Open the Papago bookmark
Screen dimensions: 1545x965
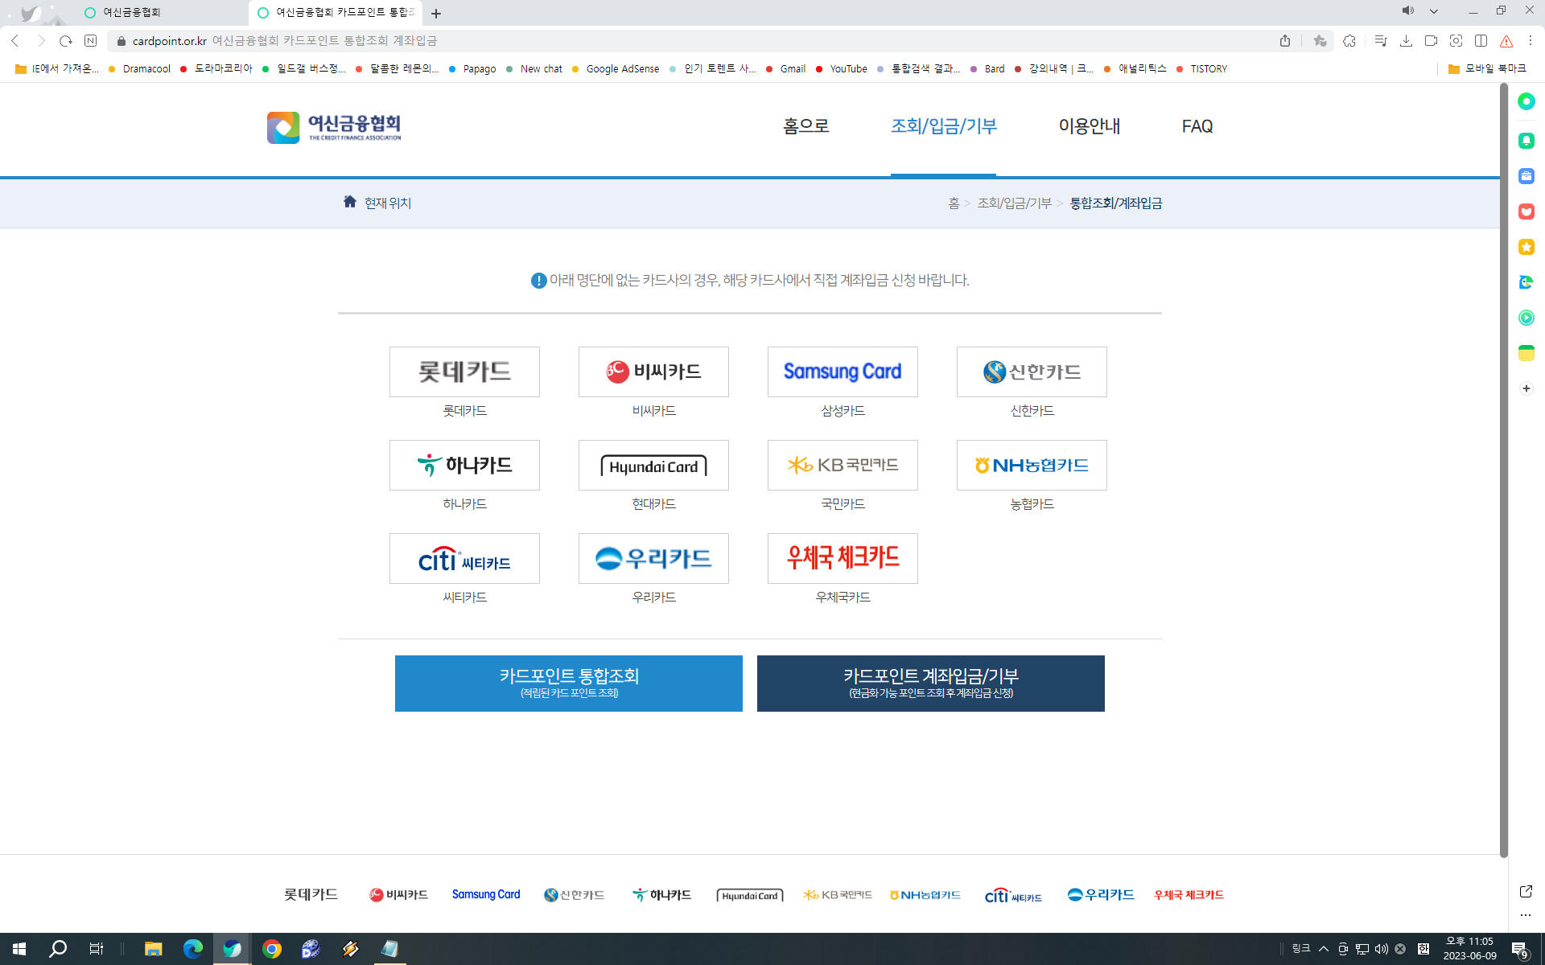[x=472, y=69]
